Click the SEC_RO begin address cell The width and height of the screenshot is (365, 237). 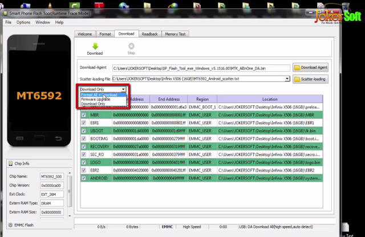[131, 154]
